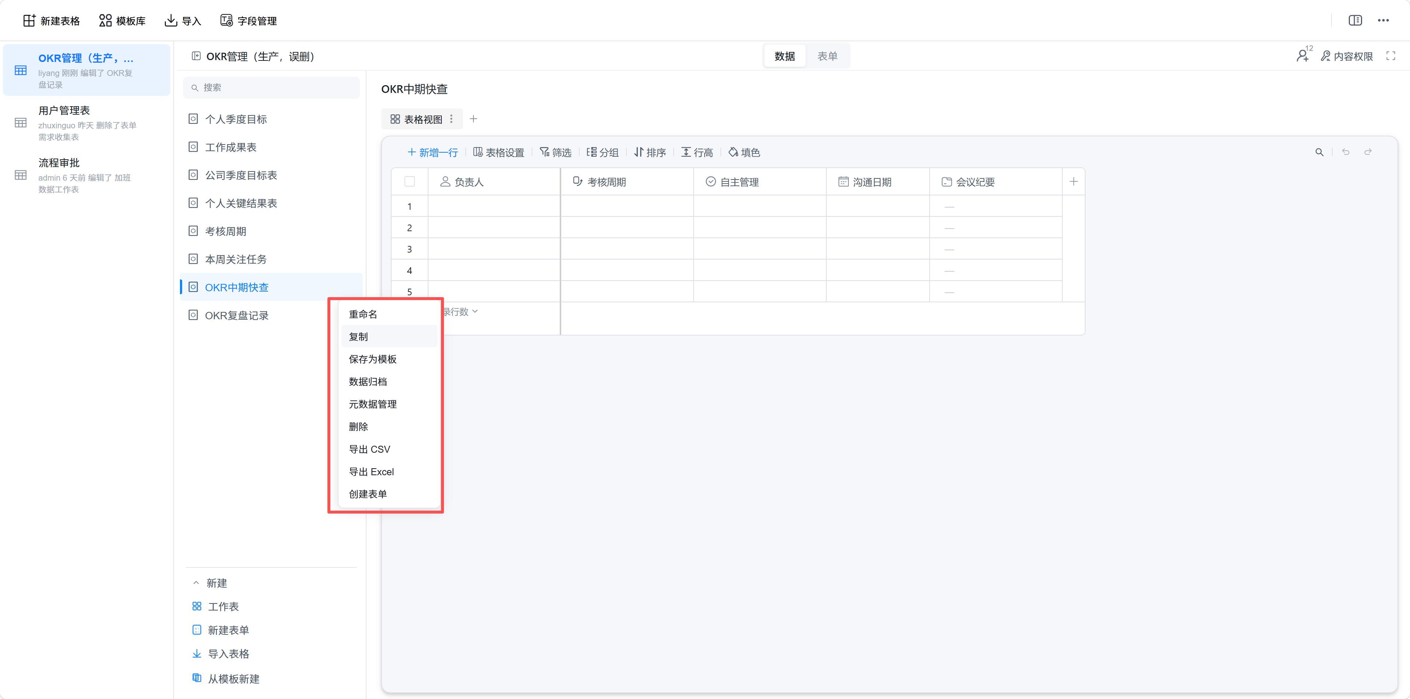Switch to the 数据 tab

tap(784, 56)
